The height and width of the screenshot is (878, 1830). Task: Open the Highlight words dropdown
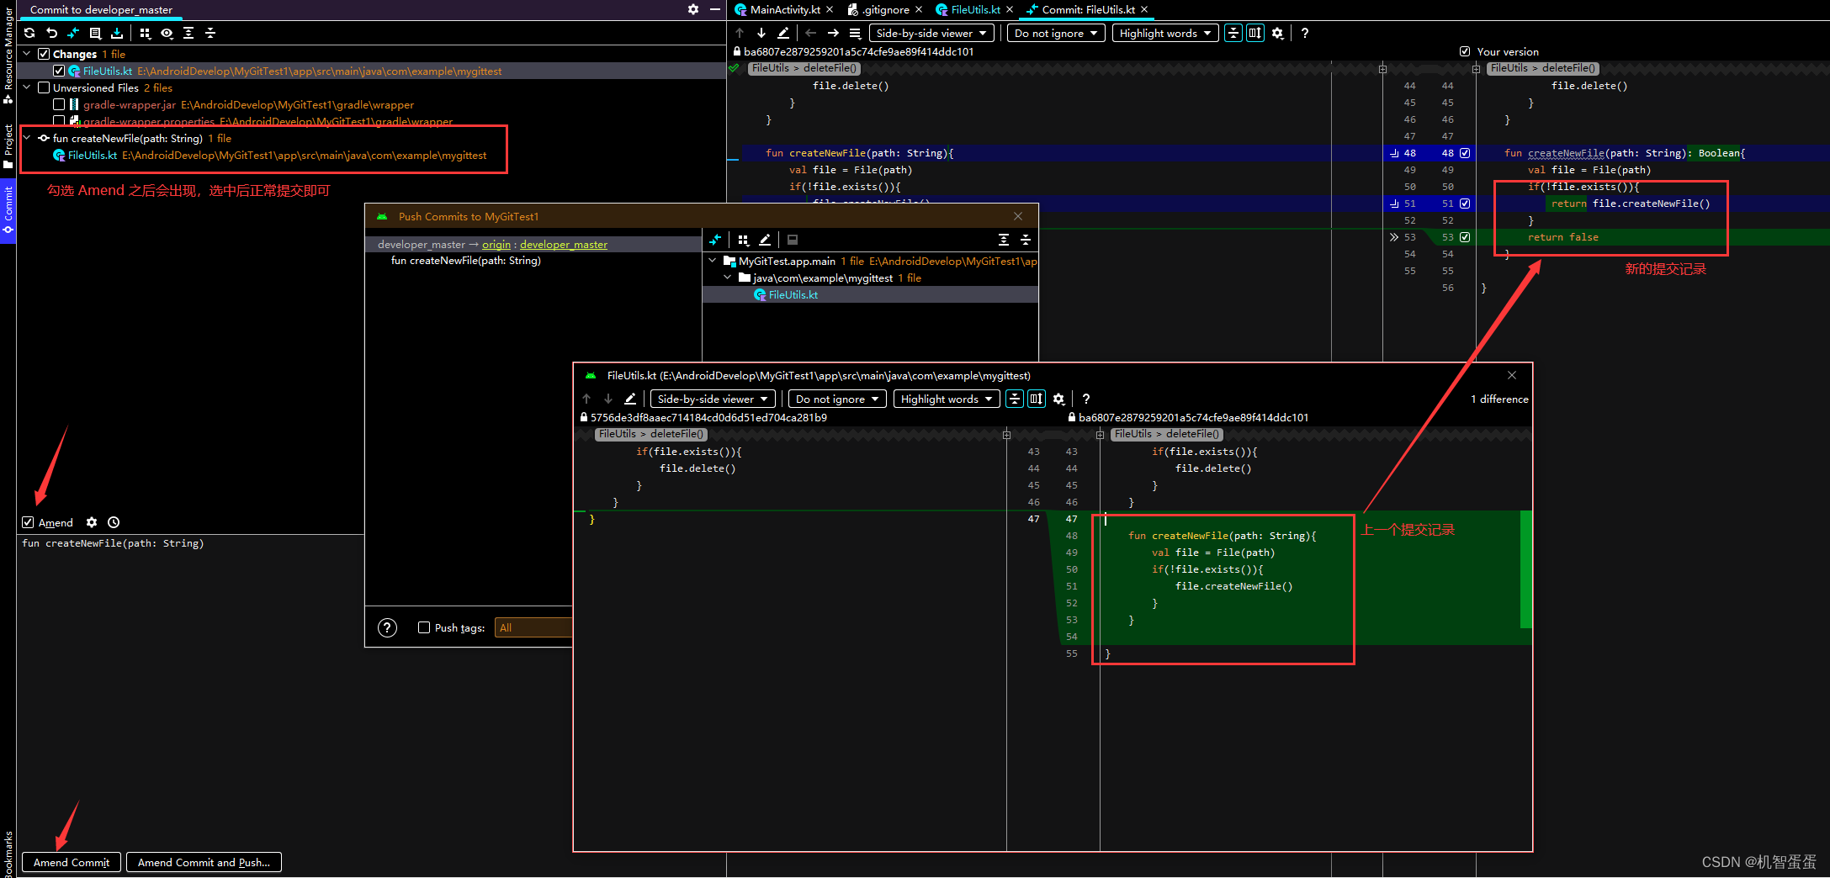click(x=1164, y=33)
